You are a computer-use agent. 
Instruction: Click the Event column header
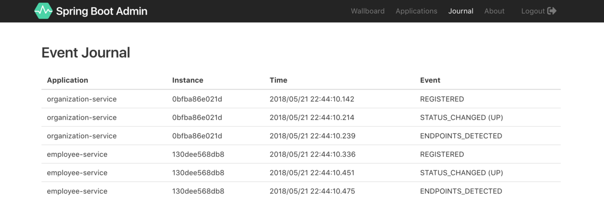(430, 80)
